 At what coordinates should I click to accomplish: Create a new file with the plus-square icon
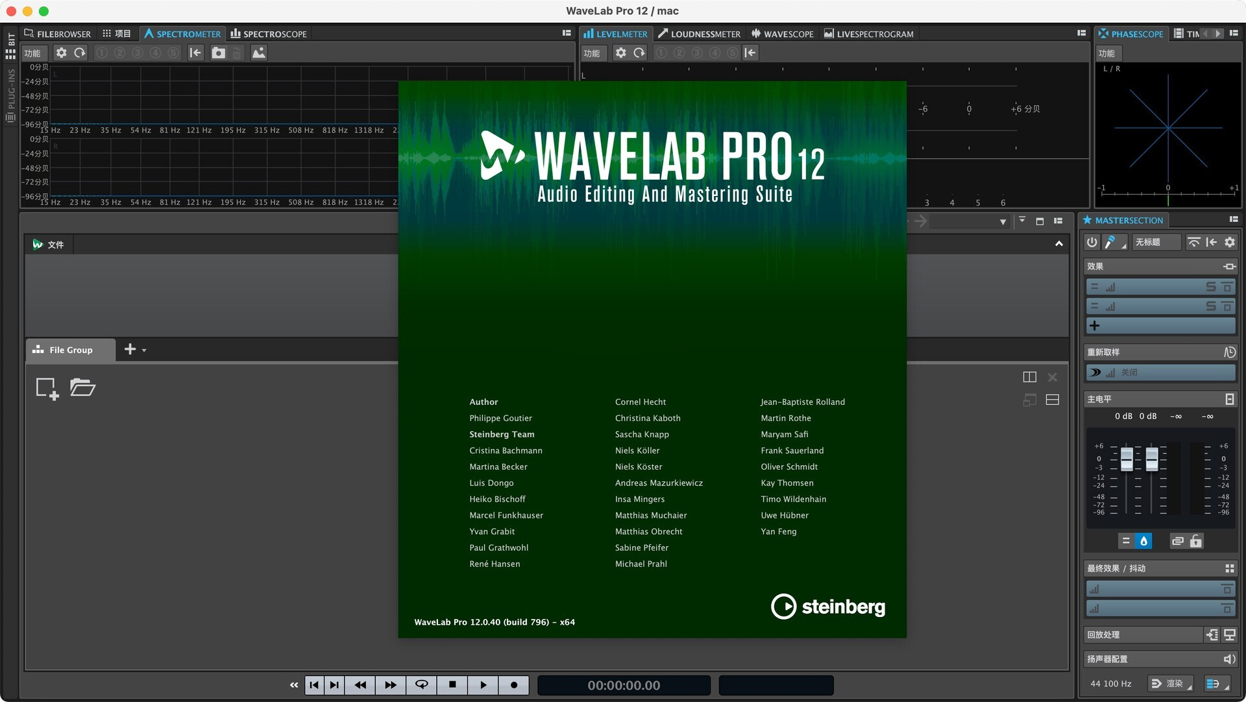tap(47, 389)
